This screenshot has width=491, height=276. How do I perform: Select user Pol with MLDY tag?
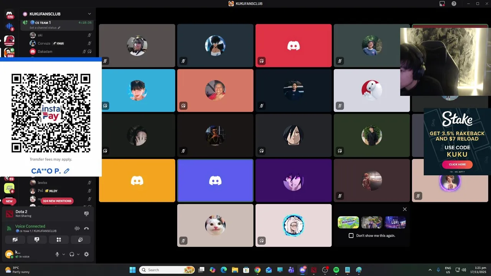(61, 191)
